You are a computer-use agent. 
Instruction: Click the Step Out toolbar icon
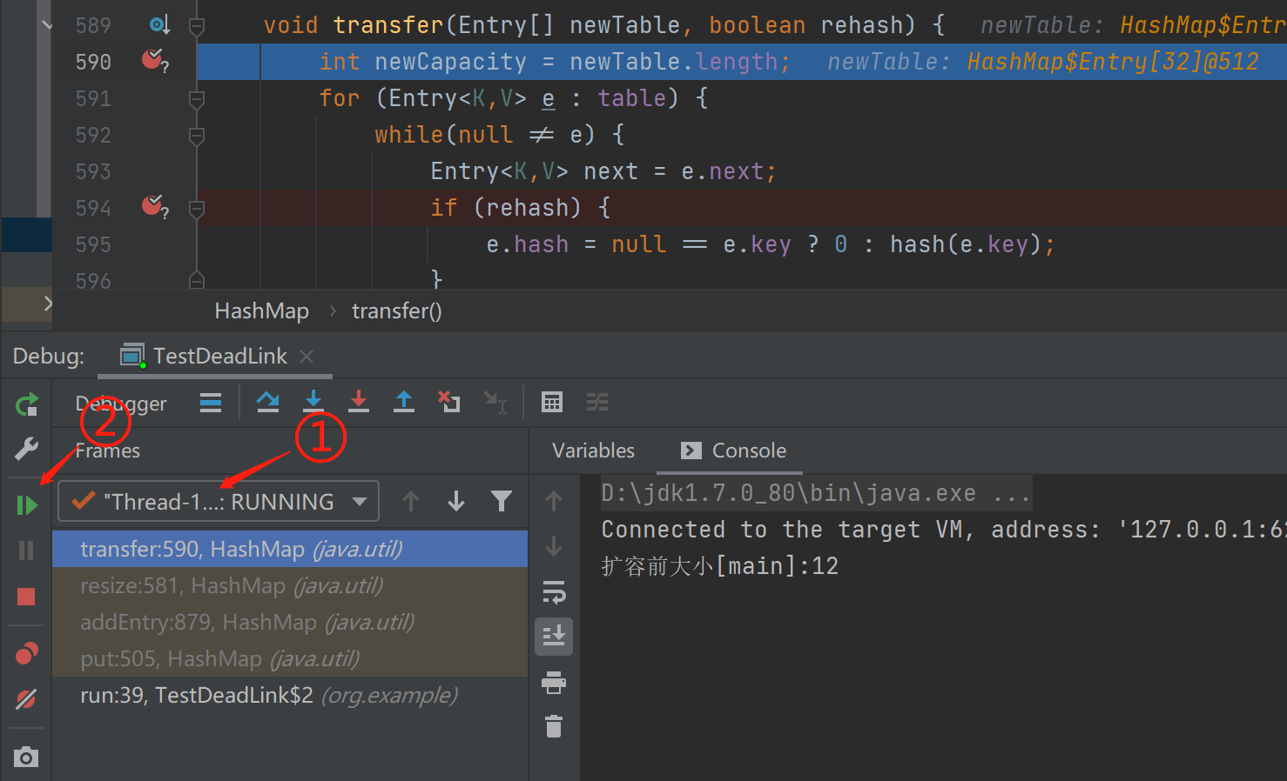(404, 402)
